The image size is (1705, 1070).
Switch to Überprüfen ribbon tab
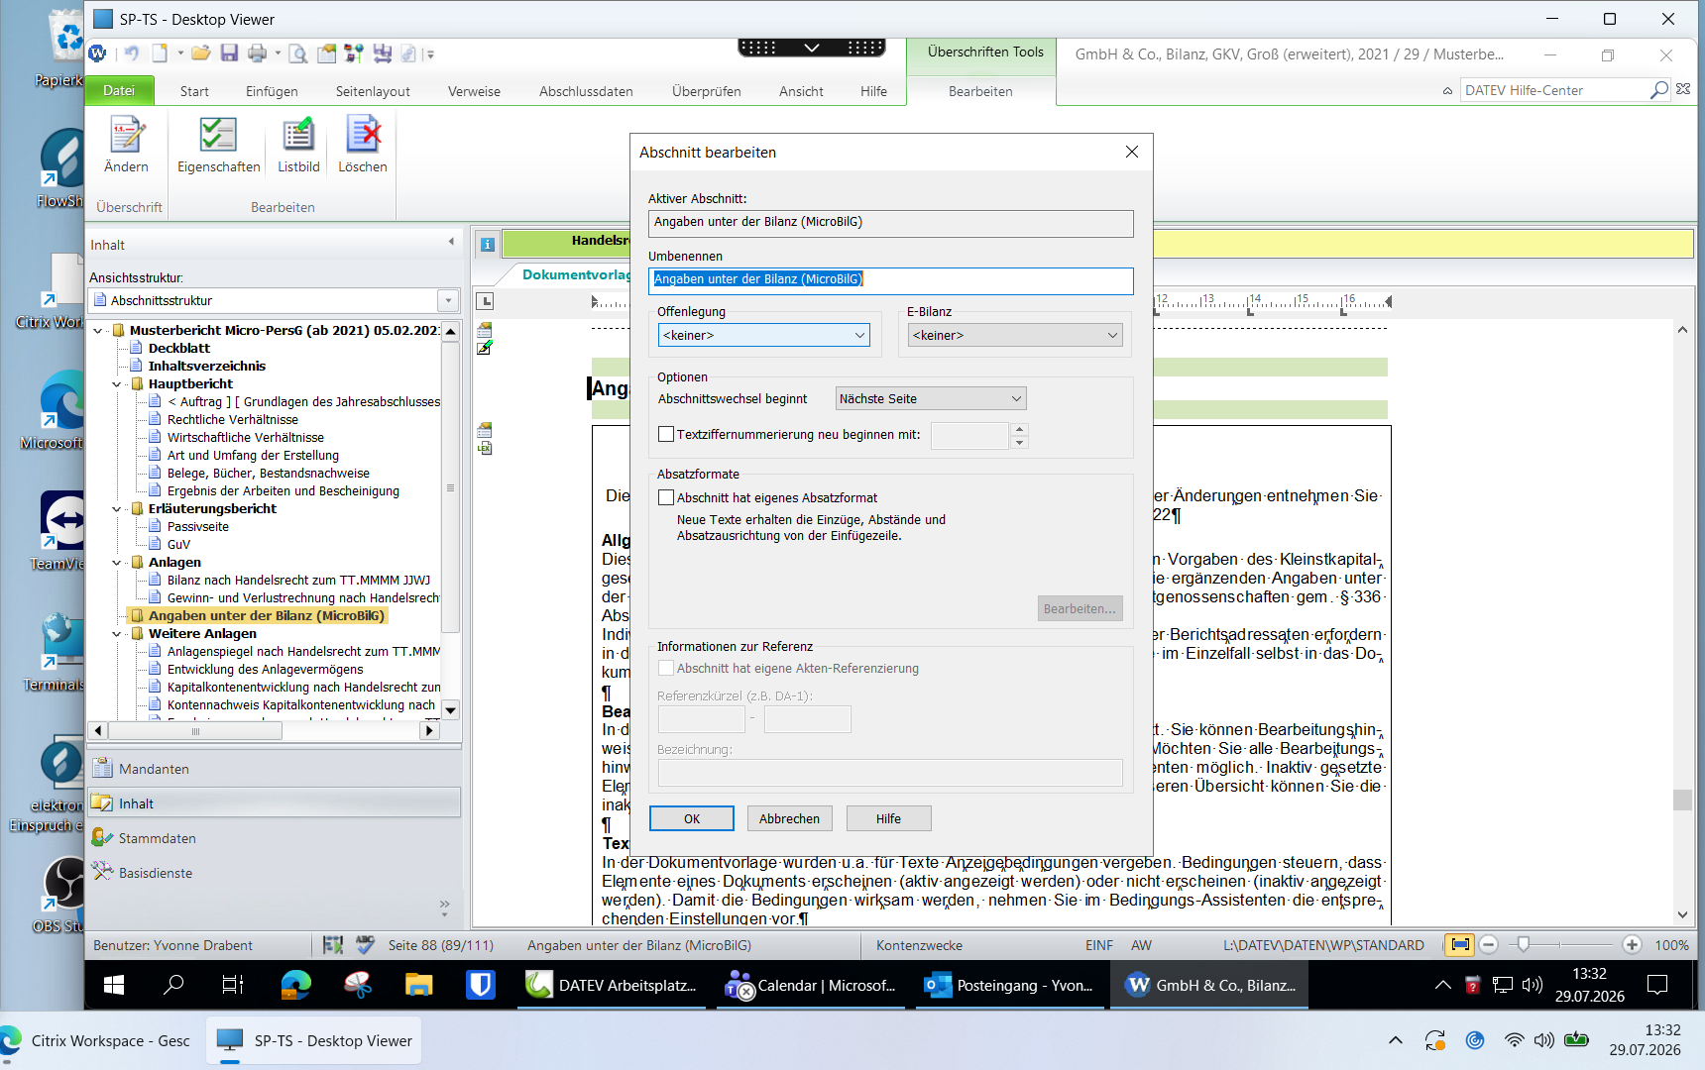pyautogui.click(x=706, y=91)
